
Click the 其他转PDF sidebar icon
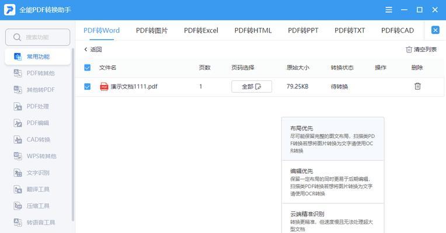point(18,90)
